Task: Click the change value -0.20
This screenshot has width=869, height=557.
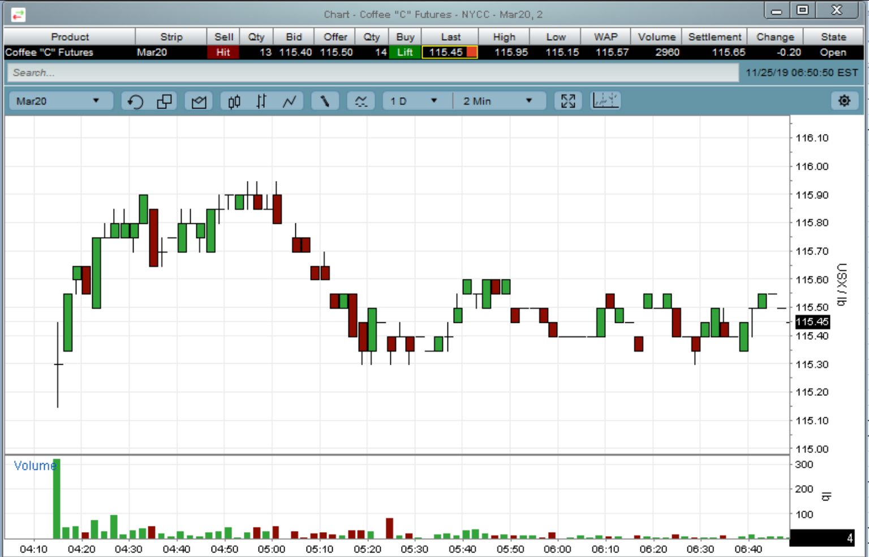Action: [789, 52]
